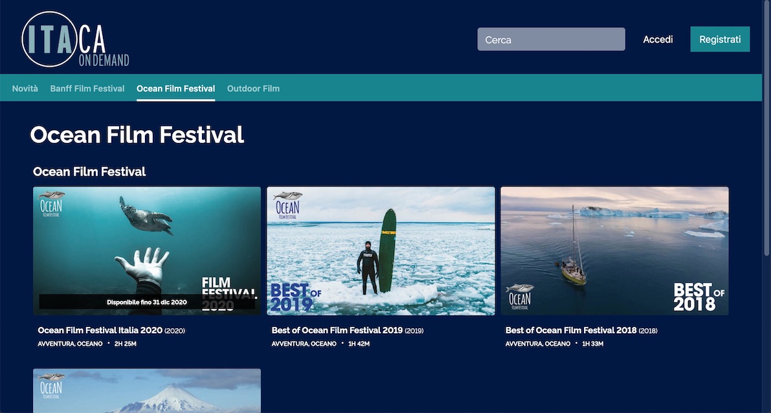The image size is (771, 413).
Task: Click the '1H 42M' duration text
Action: 359,344
